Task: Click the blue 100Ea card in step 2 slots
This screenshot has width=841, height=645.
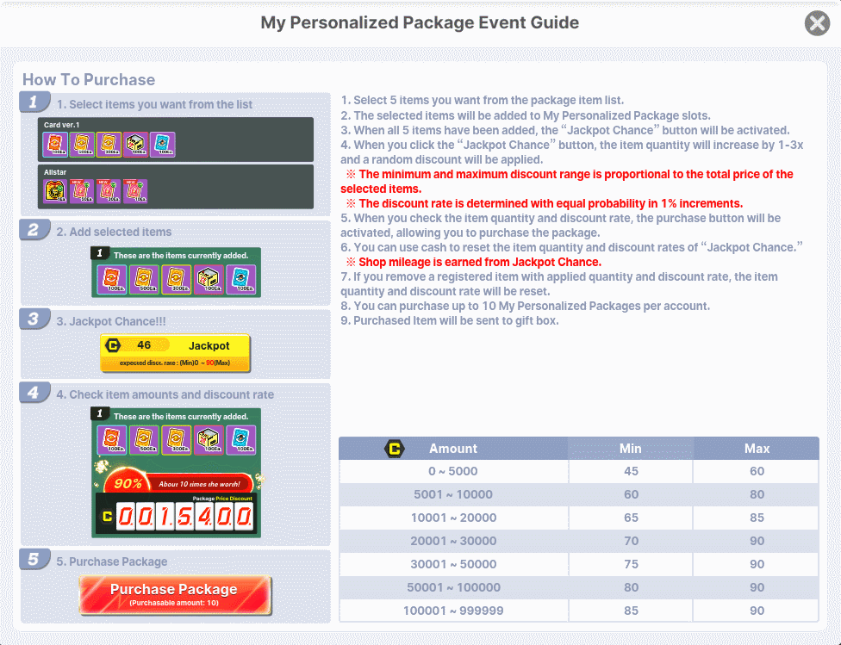Action: coord(240,279)
